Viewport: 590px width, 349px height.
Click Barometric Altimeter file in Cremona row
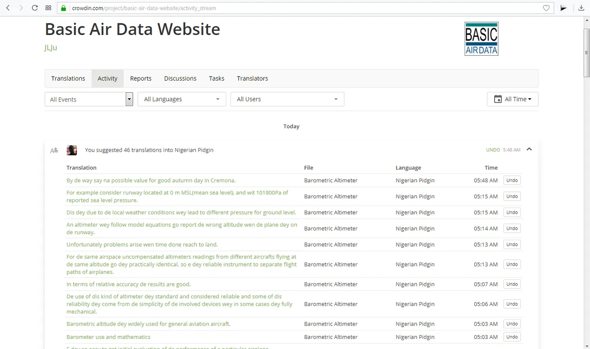coord(330,180)
